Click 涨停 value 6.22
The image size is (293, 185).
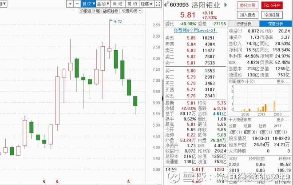pyautogui.click(x=191, y=135)
